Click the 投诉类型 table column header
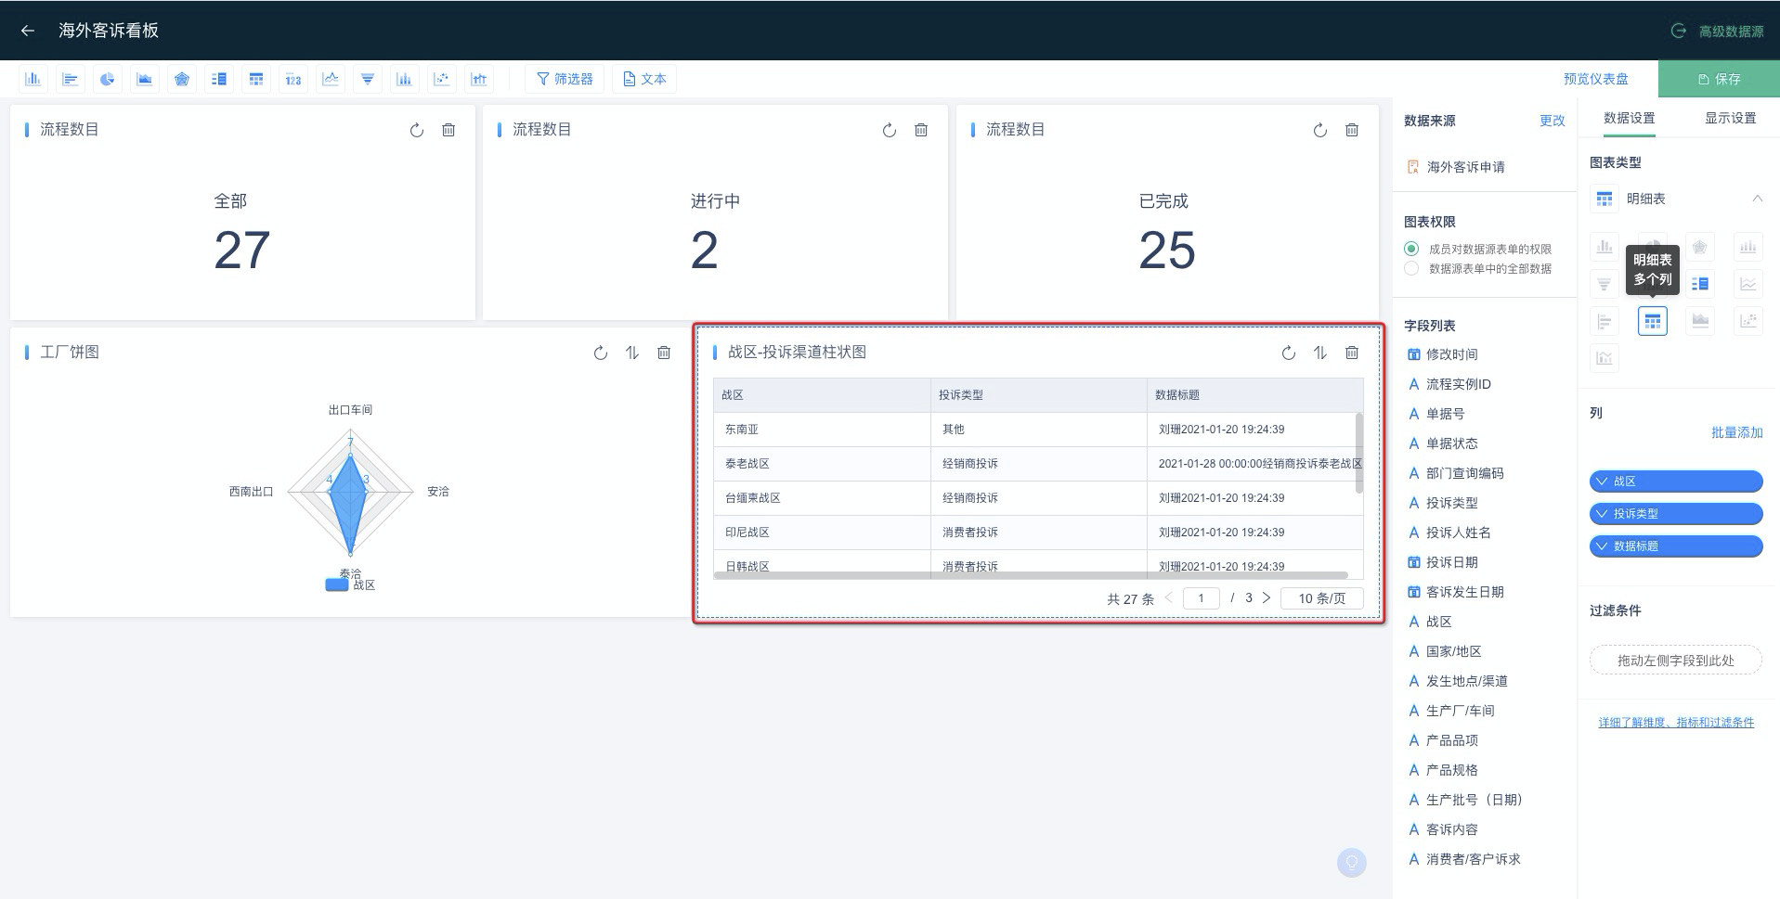Image resolution: width=1780 pixels, height=899 pixels. 1038,395
